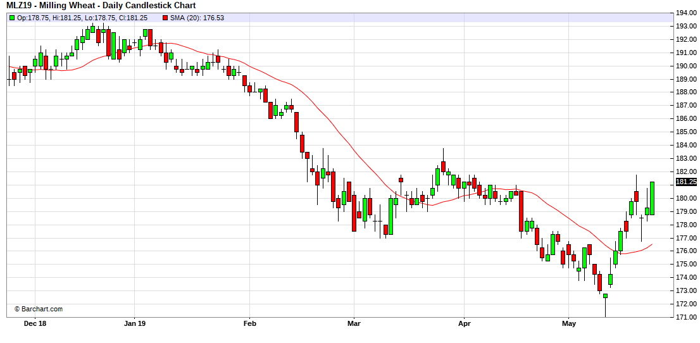Click the Apr label on the time axis
The width and height of the screenshot is (700, 343).
(x=464, y=323)
